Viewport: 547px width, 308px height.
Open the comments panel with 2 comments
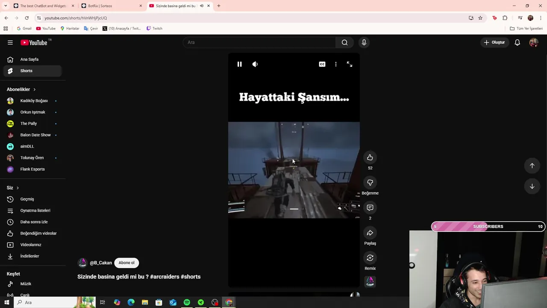(x=370, y=207)
